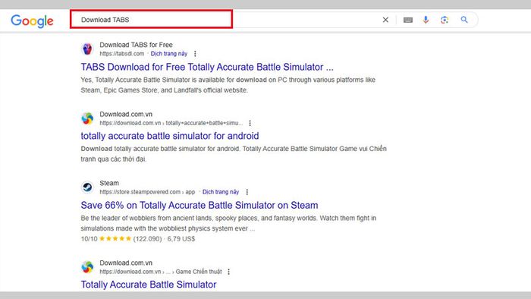
Task: Open TABS Download for Free result
Action: click(x=207, y=67)
